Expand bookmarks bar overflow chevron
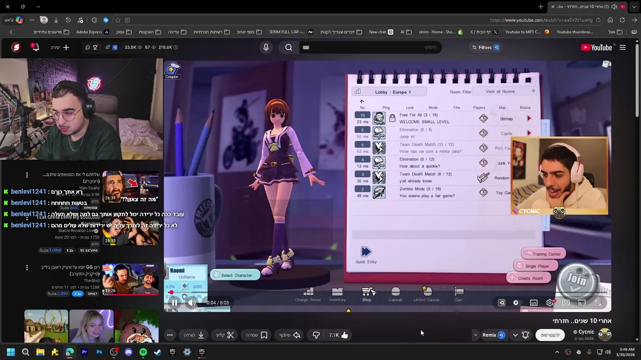This screenshot has height=360, width=641. [11, 32]
